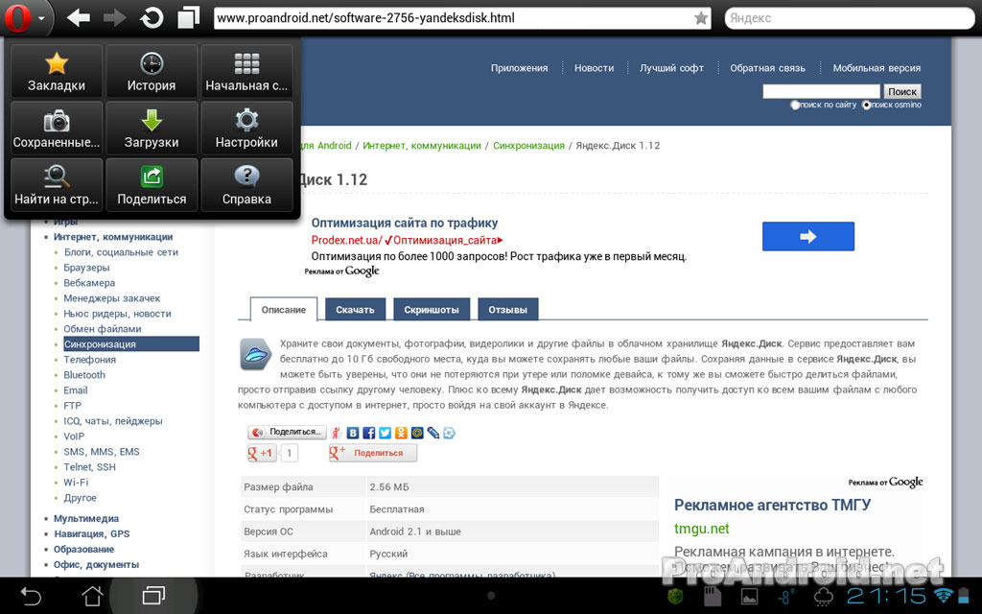The width and height of the screenshot is (982, 614).
Task: Open the Мультимедиа sidebar section
Action: pyautogui.click(x=86, y=519)
